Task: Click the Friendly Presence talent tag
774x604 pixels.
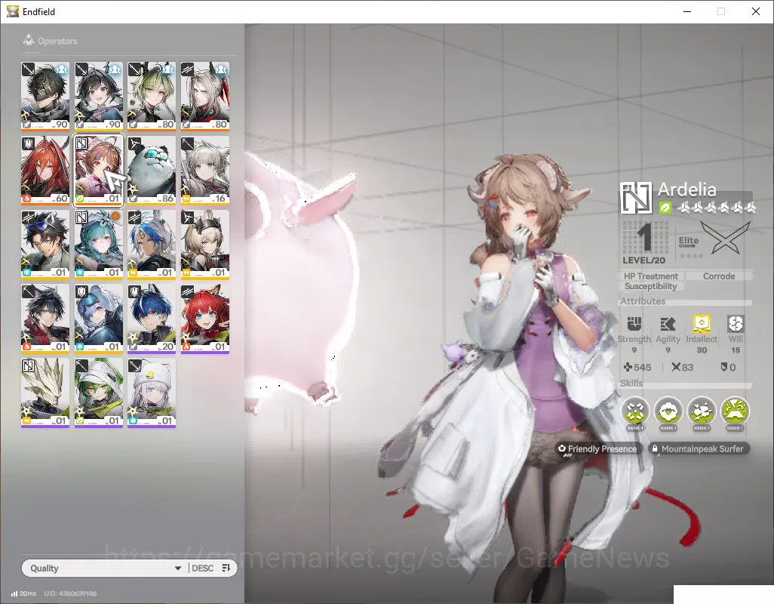Action: click(x=597, y=448)
